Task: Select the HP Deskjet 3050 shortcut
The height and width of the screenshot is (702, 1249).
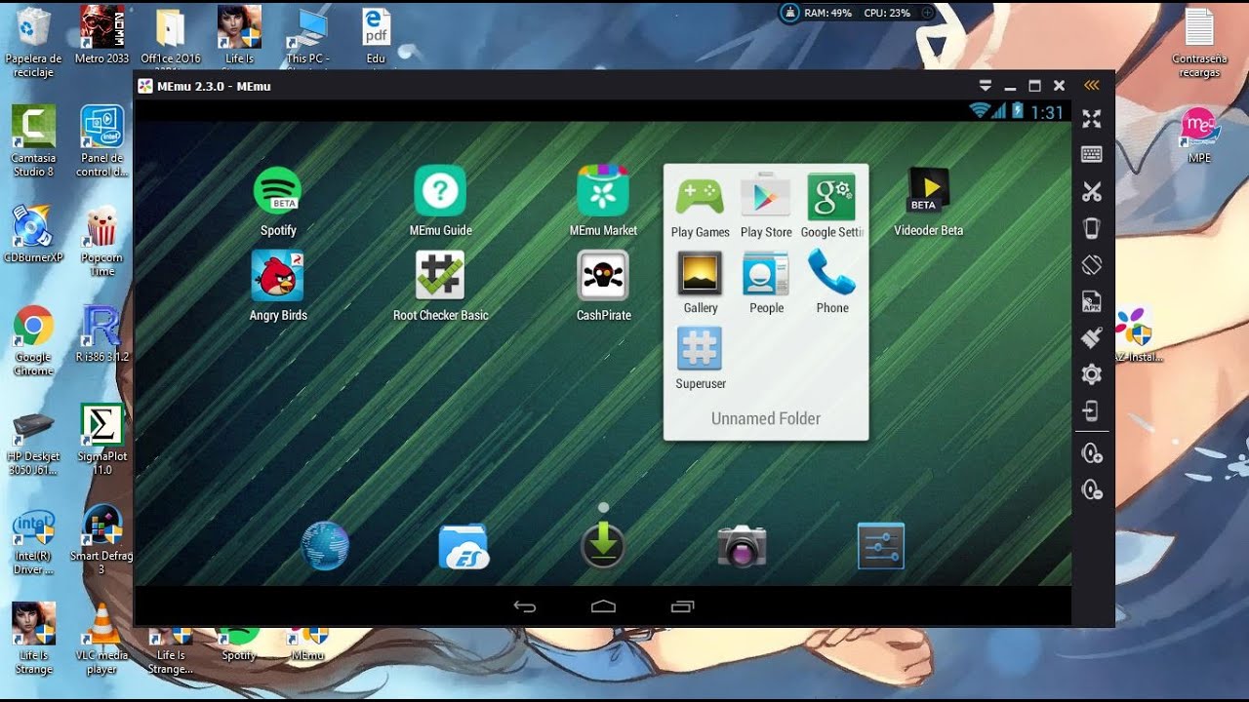Action: (33, 444)
